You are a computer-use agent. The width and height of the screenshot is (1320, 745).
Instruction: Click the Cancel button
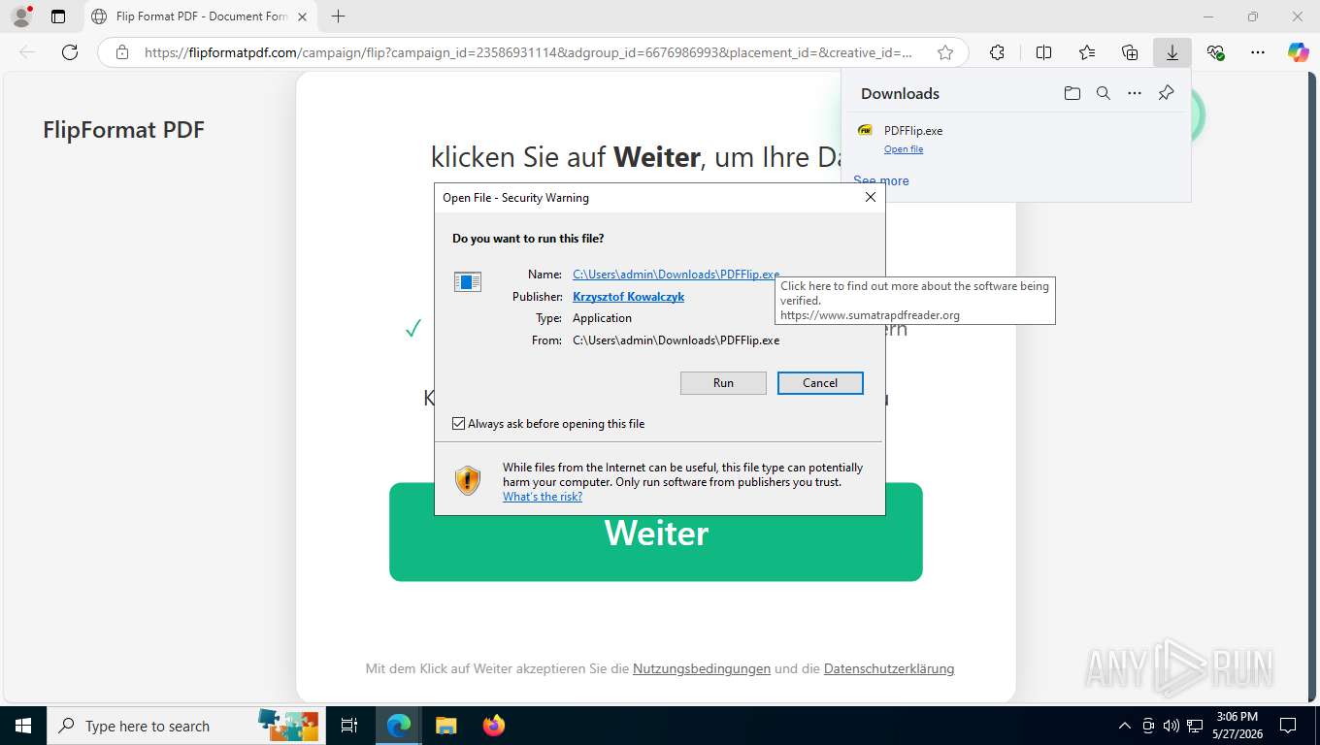point(820,383)
